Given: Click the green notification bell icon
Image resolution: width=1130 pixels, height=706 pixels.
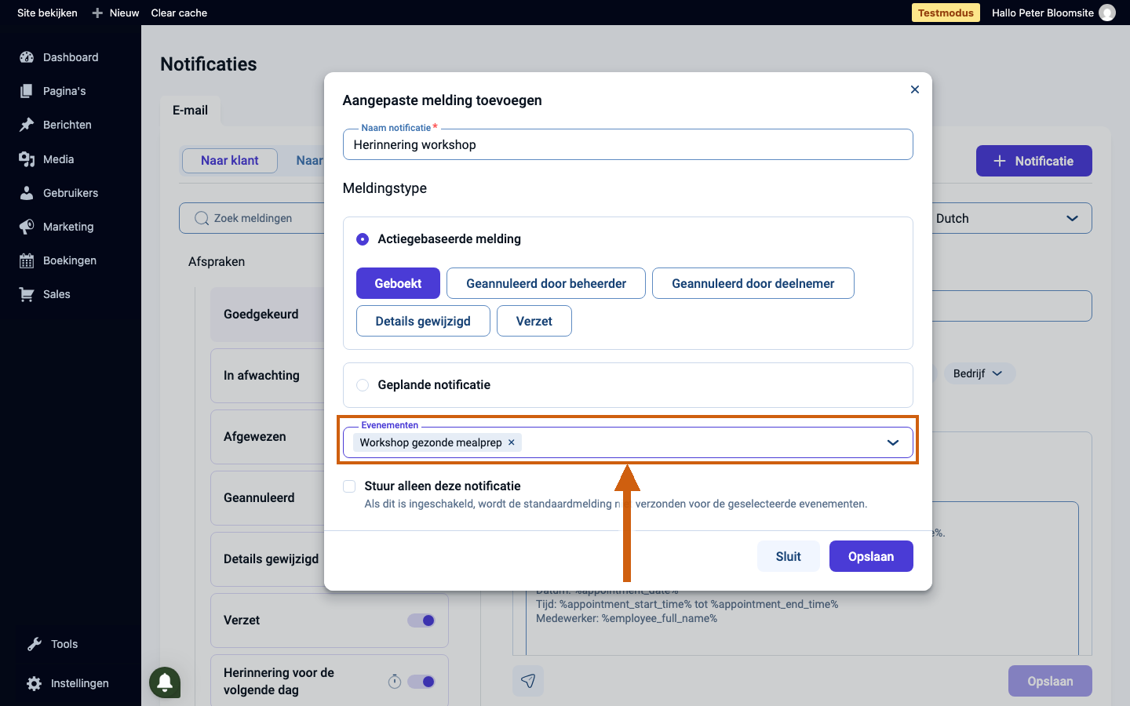Looking at the screenshot, I should pos(165,682).
